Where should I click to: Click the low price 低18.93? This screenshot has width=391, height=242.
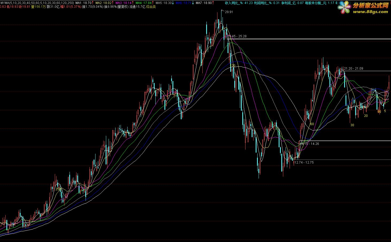(13, 7)
